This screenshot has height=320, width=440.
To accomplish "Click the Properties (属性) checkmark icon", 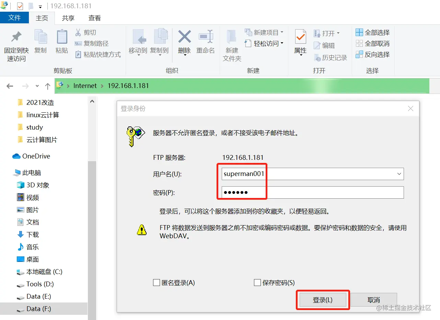I will 300,36.
